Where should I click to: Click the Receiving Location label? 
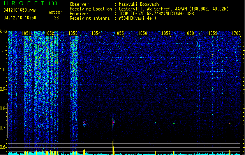click(91, 9)
